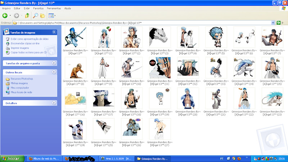
Task: Open the Search magnifier tool
Action: 35,15
